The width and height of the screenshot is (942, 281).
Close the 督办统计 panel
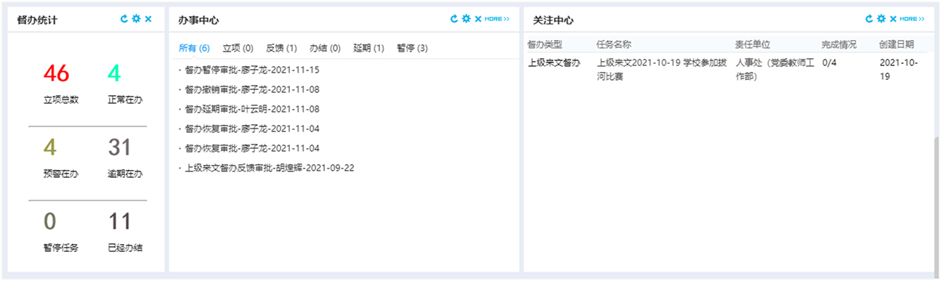(x=148, y=19)
